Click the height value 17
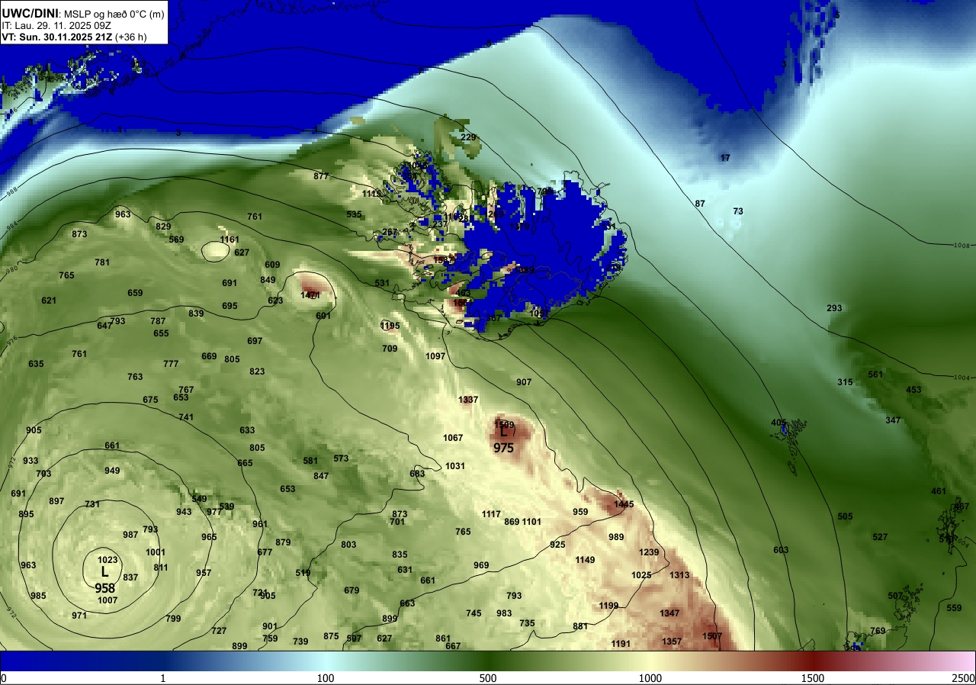 click(x=725, y=158)
